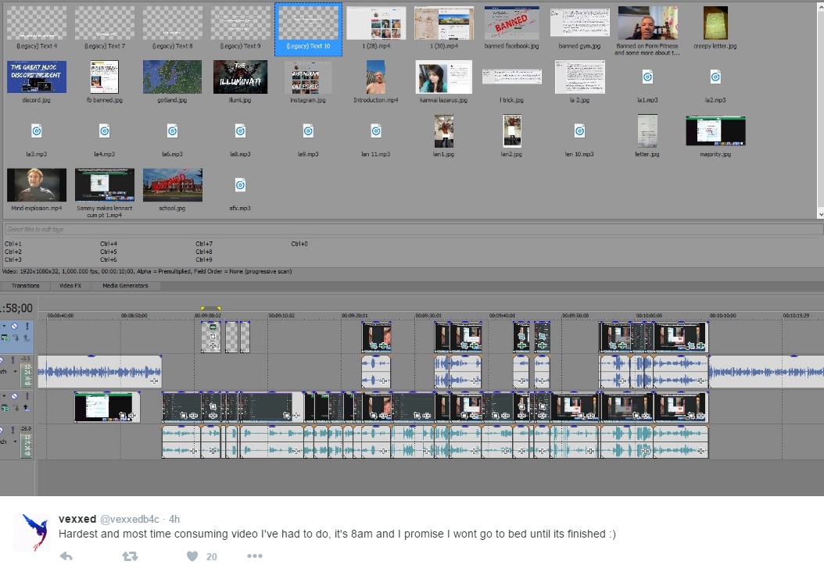Make top video track a compositing child
Image resolution: width=824 pixels, height=579 pixels.
(x=16, y=338)
